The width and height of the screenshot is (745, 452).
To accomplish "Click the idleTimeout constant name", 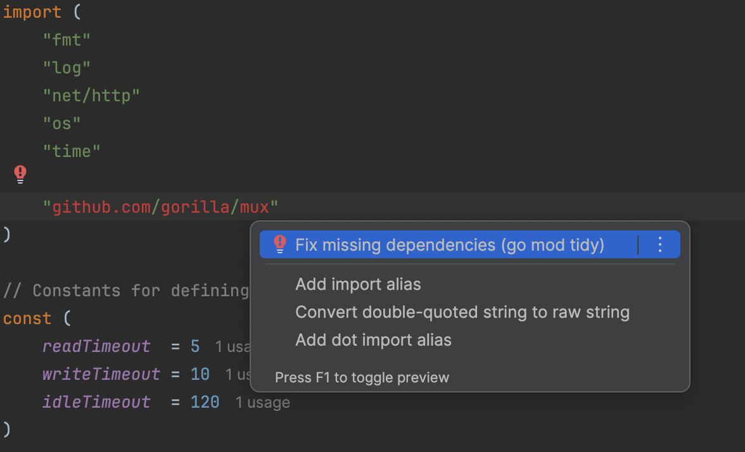I will pyautogui.click(x=96, y=402).
